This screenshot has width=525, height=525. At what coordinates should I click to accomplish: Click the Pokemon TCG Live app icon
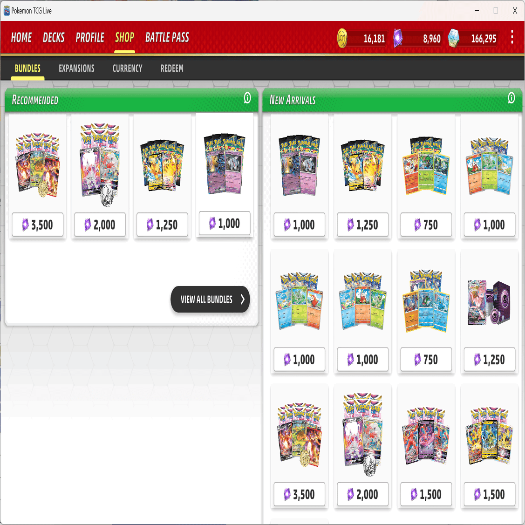7,11
